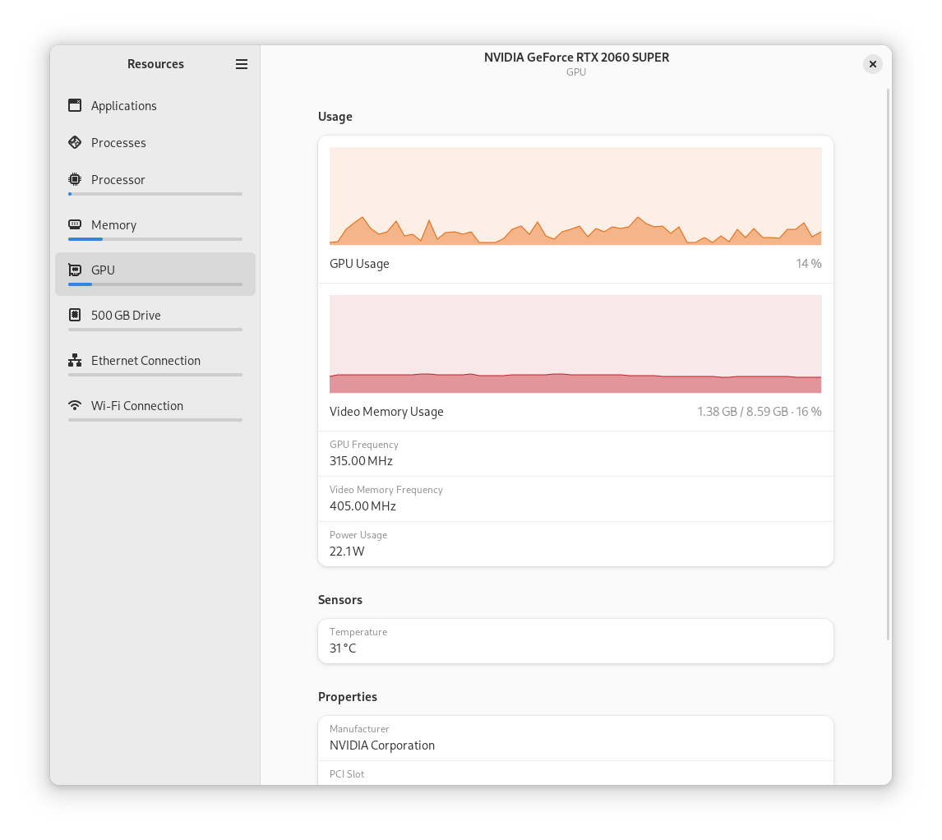The height and width of the screenshot is (840, 942).
Task: Open the hamburger main menu
Action: (x=242, y=64)
